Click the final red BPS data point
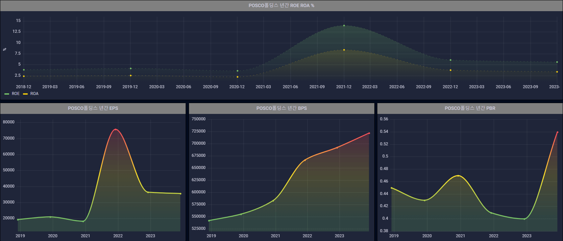Viewport: 563px width, 241px height. point(369,133)
